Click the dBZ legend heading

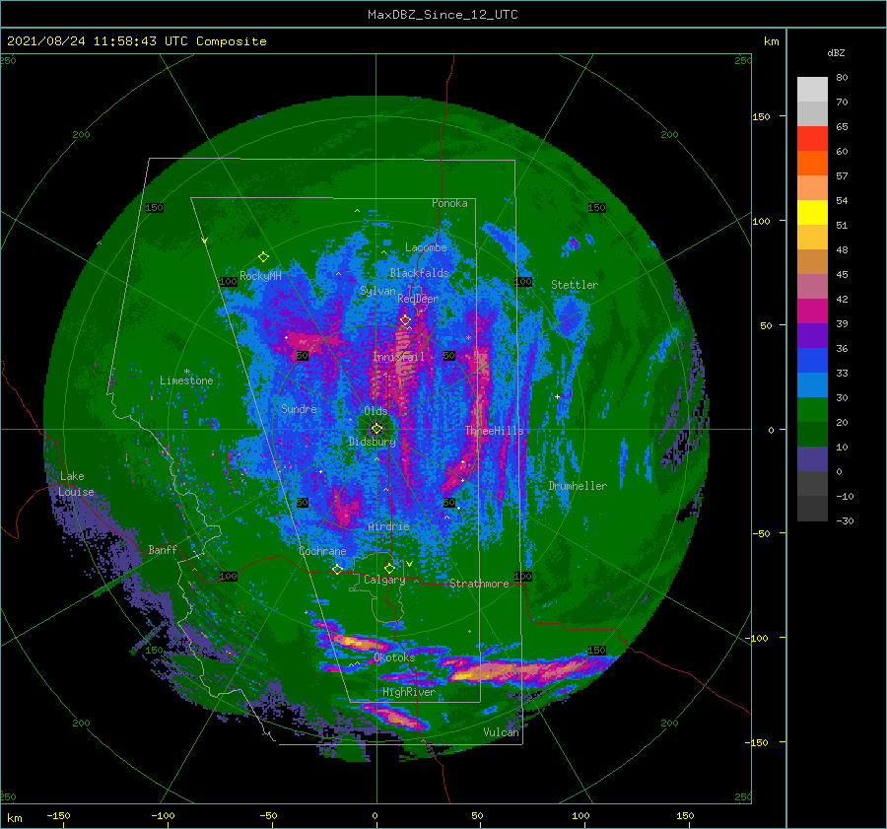click(836, 53)
